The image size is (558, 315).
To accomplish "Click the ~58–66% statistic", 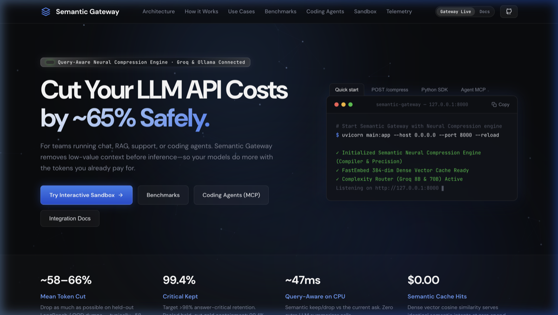I will [66, 280].
